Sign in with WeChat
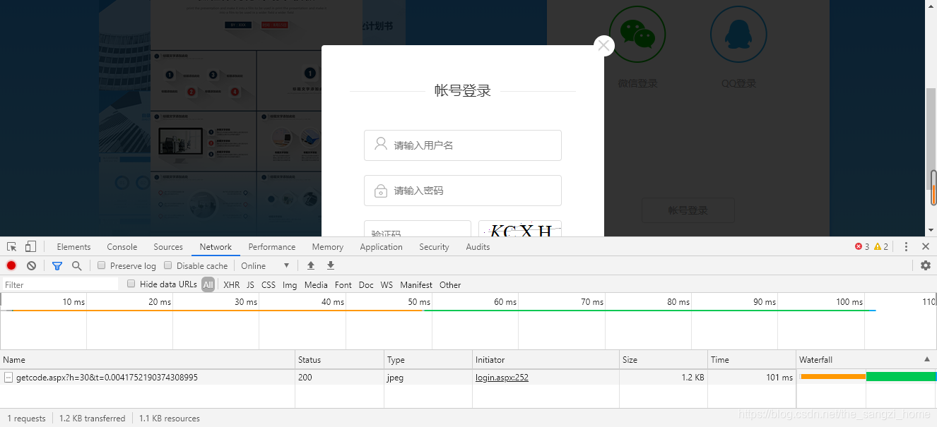Viewport: 937px width, 427px height. [637, 34]
